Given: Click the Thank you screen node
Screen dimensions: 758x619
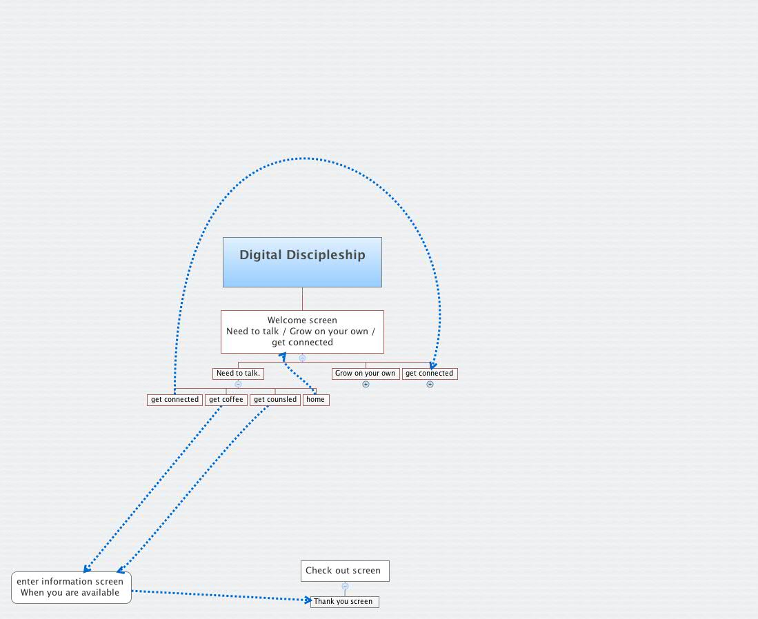Looking at the screenshot, I should pyautogui.click(x=344, y=601).
